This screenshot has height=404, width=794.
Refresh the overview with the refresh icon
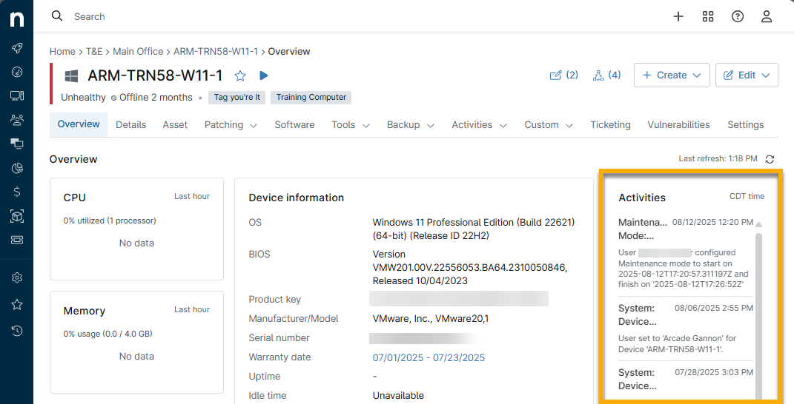point(770,159)
